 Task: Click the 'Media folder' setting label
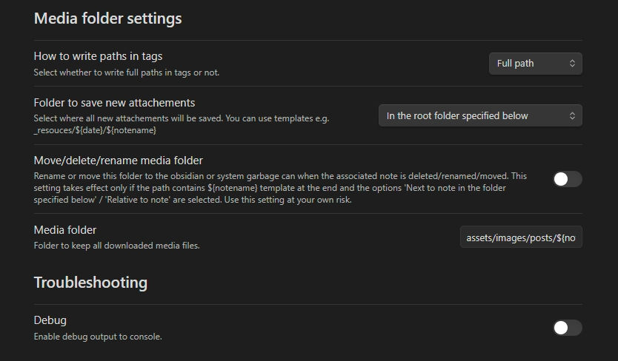click(x=65, y=230)
